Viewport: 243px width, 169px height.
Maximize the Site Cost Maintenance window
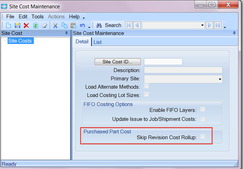point(212,5)
